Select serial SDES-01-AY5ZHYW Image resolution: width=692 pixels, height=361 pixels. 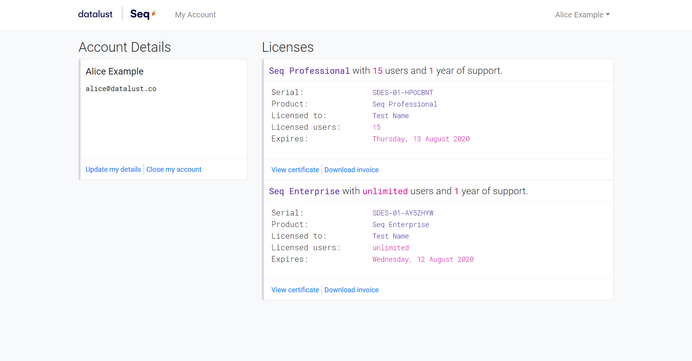403,213
